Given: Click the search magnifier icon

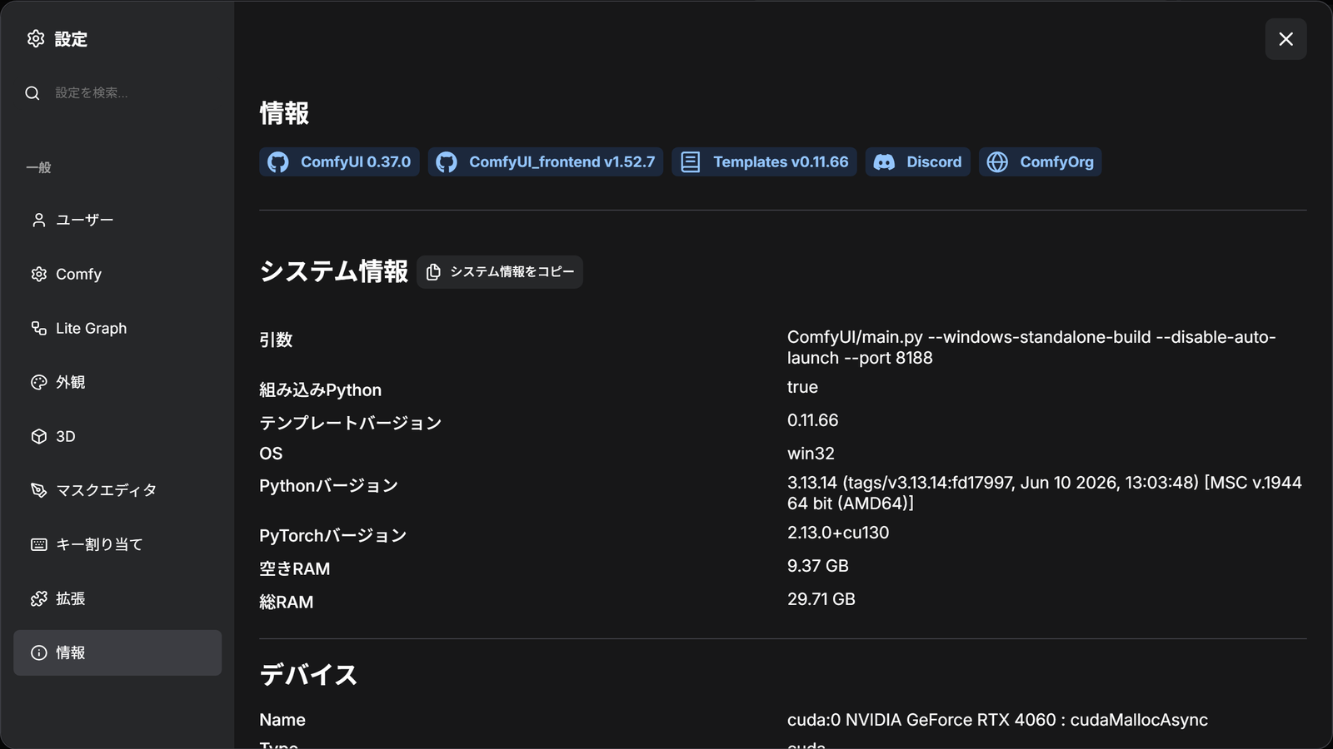Looking at the screenshot, I should coord(32,92).
